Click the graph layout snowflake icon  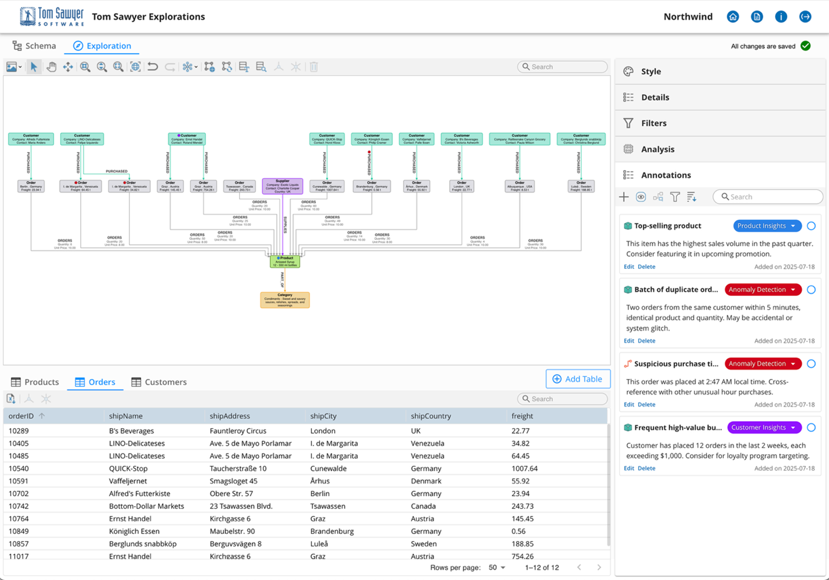coord(187,67)
